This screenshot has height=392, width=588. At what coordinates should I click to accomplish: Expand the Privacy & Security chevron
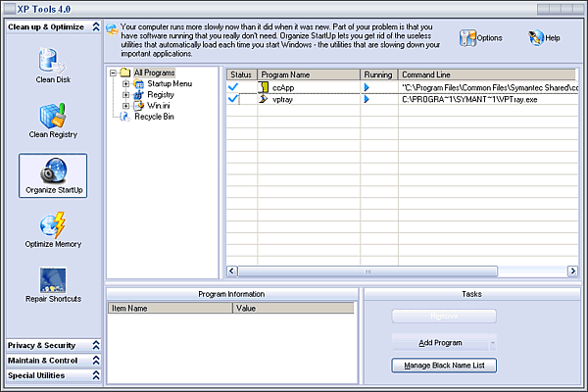pyautogui.click(x=96, y=345)
